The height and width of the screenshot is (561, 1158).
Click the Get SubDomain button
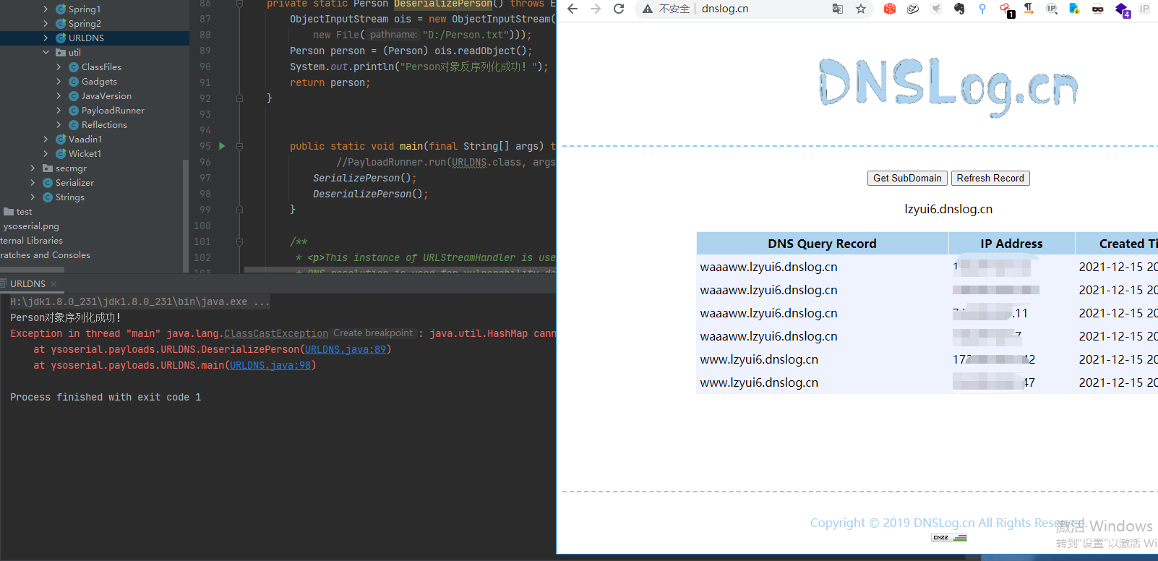pyautogui.click(x=907, y=179)
